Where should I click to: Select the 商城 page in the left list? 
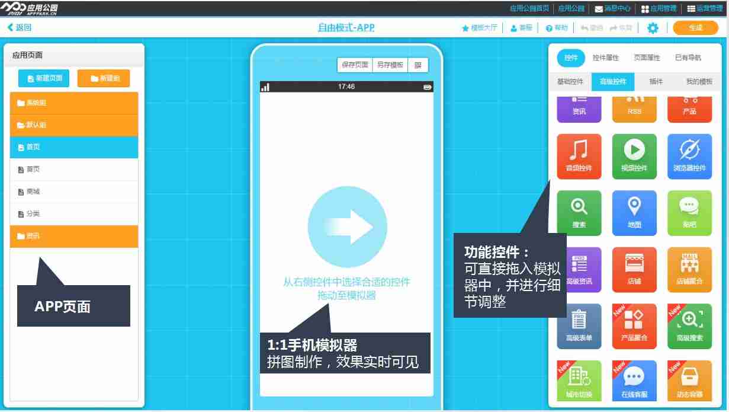pyautogui.click(x=73, y=191)
